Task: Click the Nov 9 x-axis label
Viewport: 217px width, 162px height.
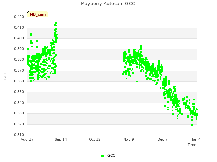Action: tap(129, 139)
